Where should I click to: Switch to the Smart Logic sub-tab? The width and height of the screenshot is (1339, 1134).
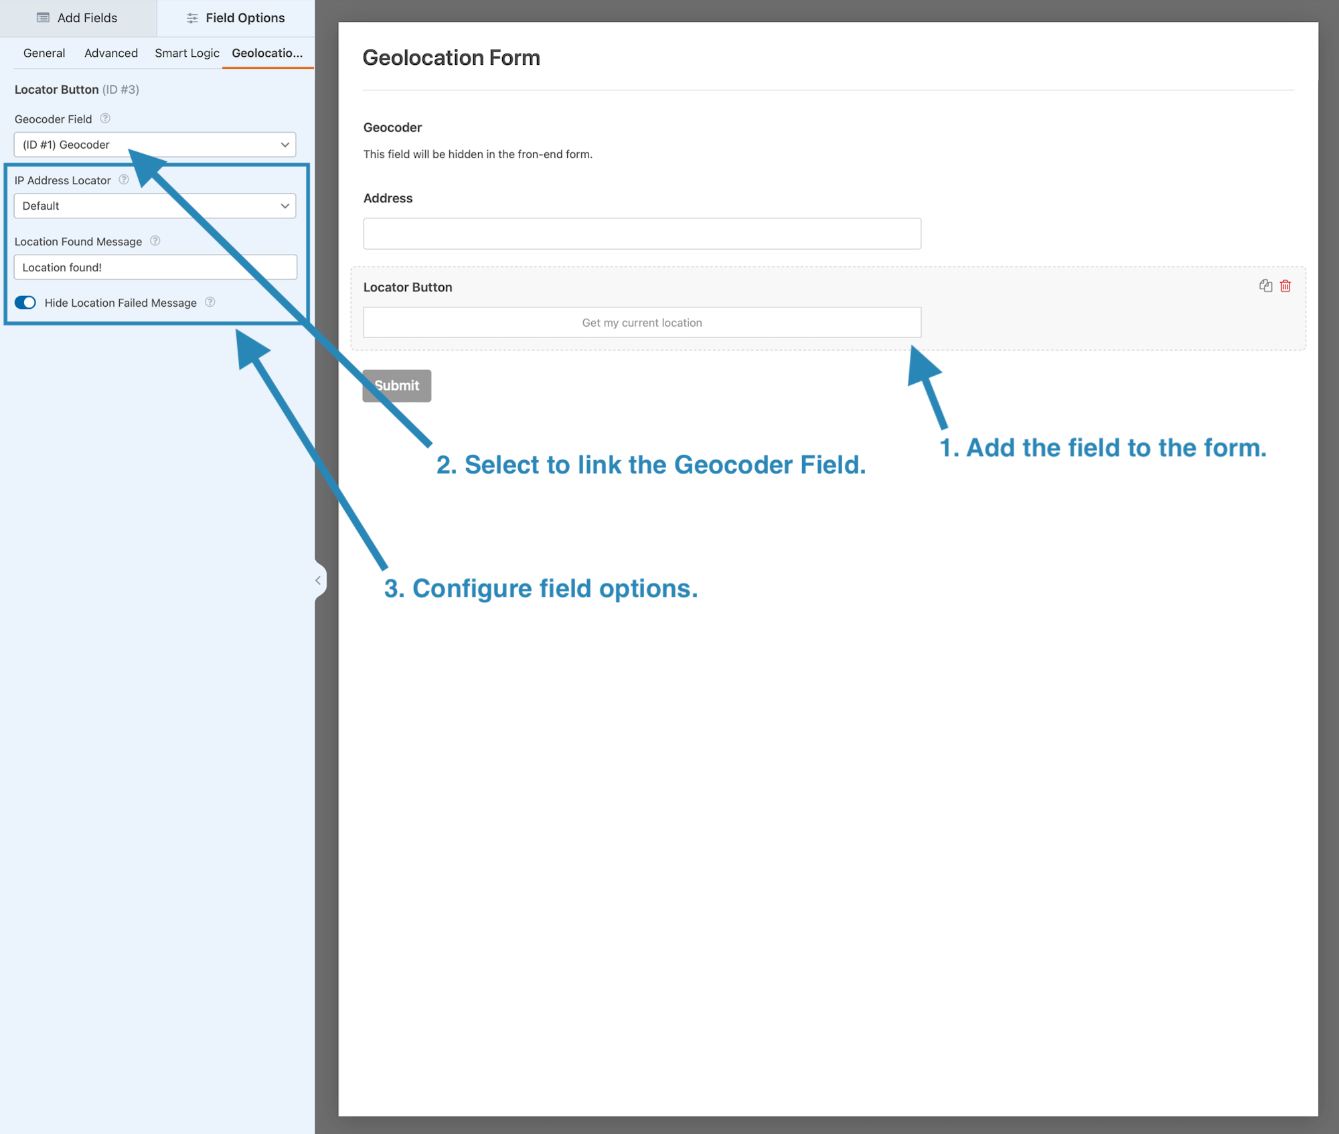point(187,53)
